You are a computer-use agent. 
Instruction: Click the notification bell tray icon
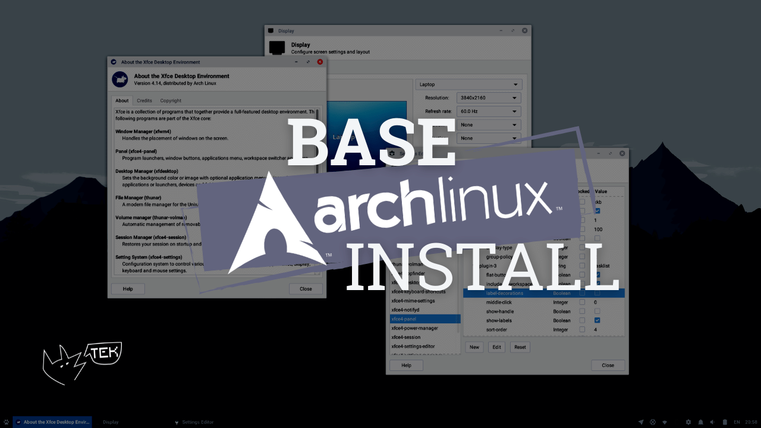[x=700, y=422]
